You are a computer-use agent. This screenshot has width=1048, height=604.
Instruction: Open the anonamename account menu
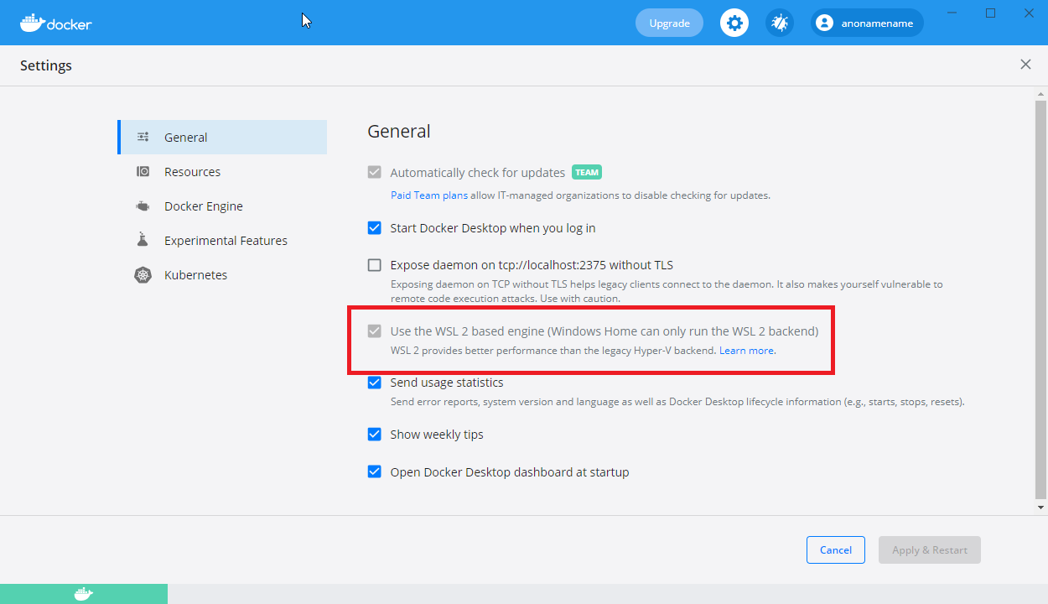coord(867,23)
